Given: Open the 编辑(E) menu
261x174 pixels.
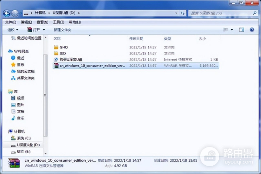Looking at the screenshot, I should click(26, 22).
